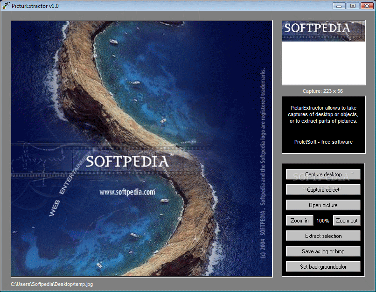Maximize the PicturExtractor window
Screen dimensions: 376x292
(x=353, y=6)
